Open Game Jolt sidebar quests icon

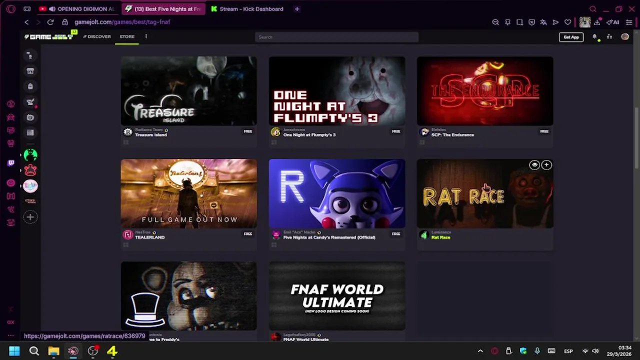[30, 102]
